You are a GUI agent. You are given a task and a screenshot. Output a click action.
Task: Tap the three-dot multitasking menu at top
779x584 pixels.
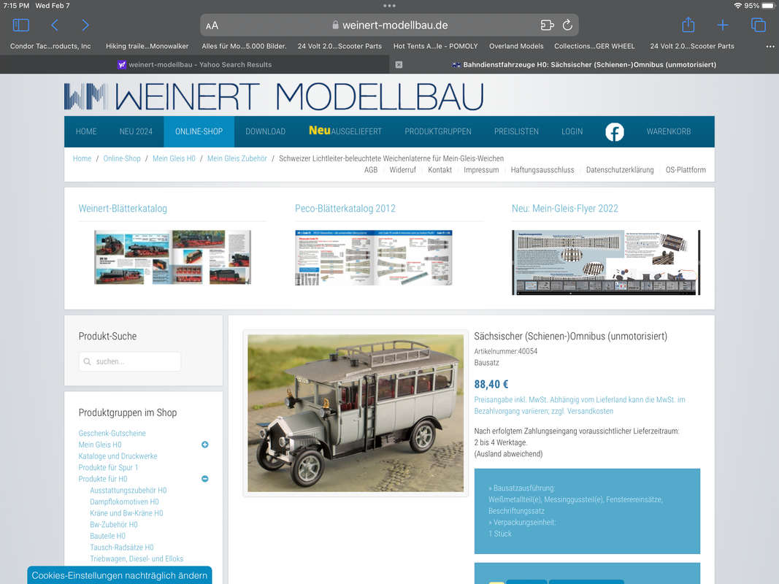click(390, 6)
